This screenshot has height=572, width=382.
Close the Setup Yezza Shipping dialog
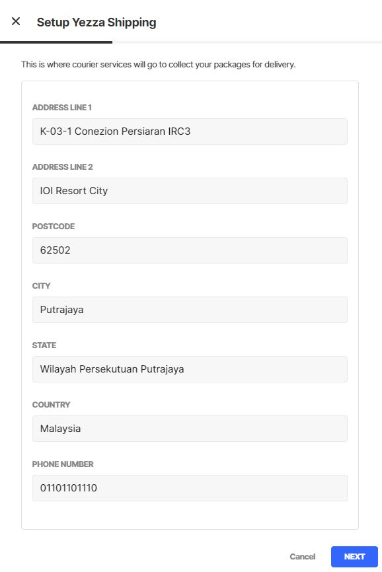pyautogui.click(x=16, y=21)
